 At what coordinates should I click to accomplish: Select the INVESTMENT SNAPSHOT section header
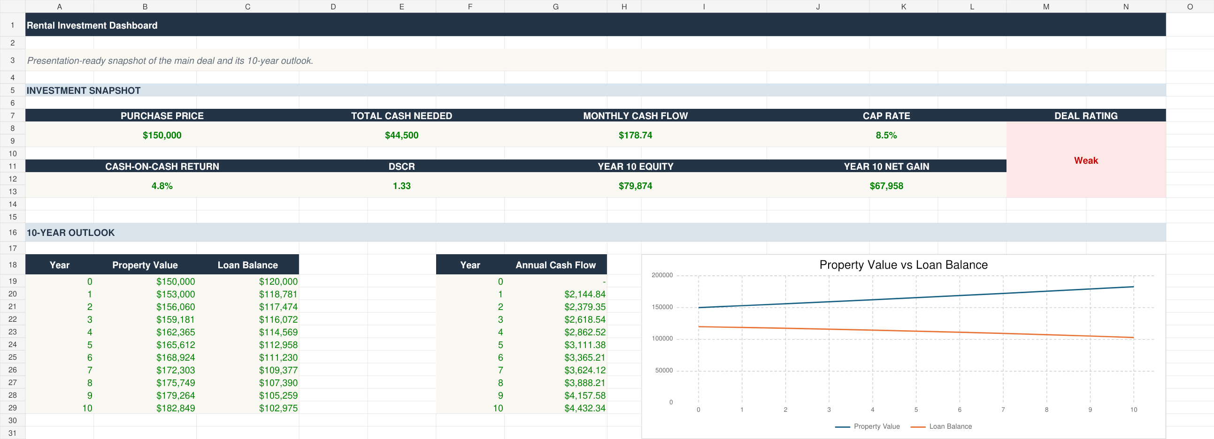click(595, 91)
